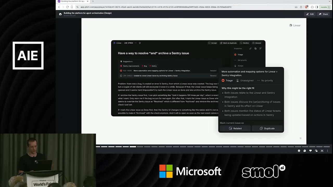Viewport: 333px width, 187px height.
Task: Open suggested issue LIN-34923
Action: [168, 76]
